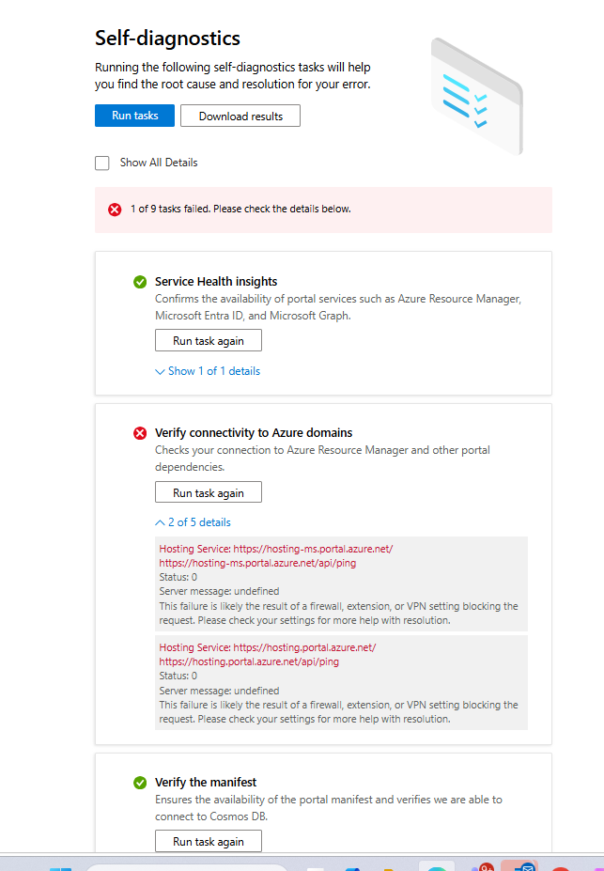The image size is (604, 871).
Task: Click the red error icon in failed banner
Action: [115, 210]
